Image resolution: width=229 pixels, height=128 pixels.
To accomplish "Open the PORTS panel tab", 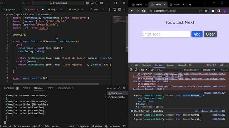I will (x=50, y=88).
